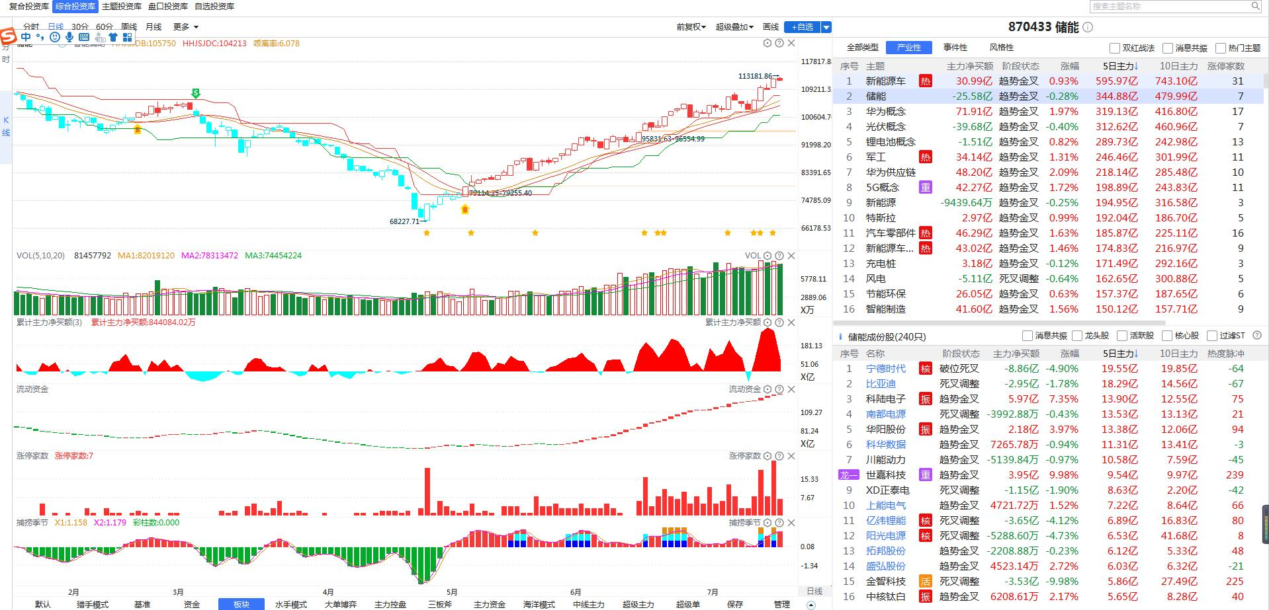Toggle 消息共振 checkbox in theme filter

(1168, 48)
